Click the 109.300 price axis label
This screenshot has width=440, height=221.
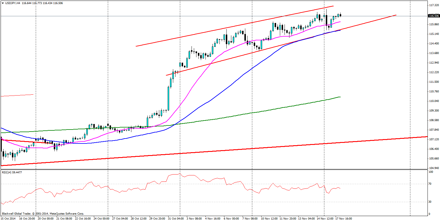[434, 111]
